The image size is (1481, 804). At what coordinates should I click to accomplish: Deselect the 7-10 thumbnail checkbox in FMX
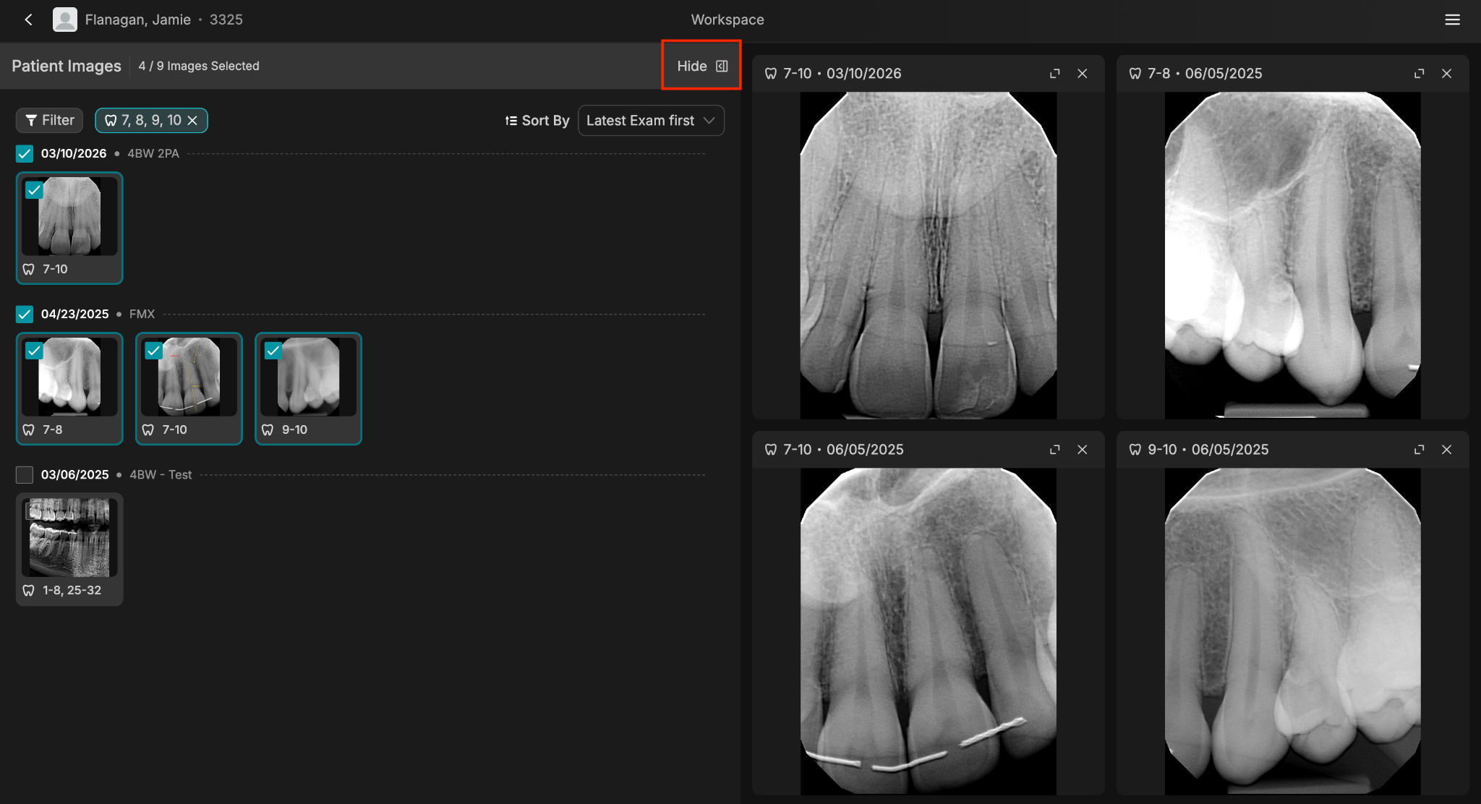click(153, 351)
